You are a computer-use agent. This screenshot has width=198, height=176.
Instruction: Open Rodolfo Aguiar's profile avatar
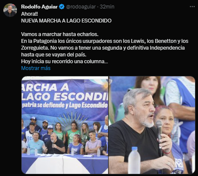[x=10, y=10]
